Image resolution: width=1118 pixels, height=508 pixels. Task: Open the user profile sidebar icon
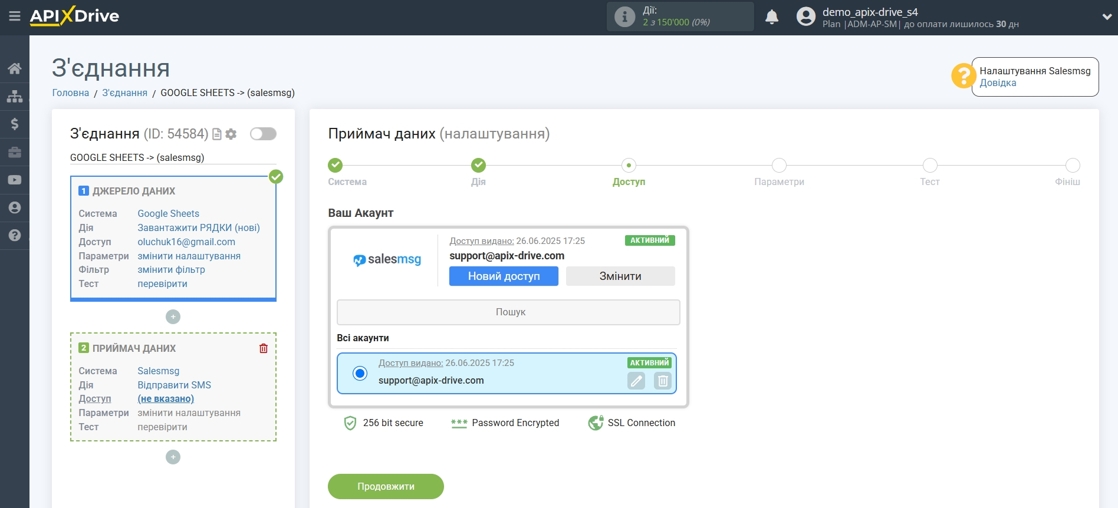15,207
